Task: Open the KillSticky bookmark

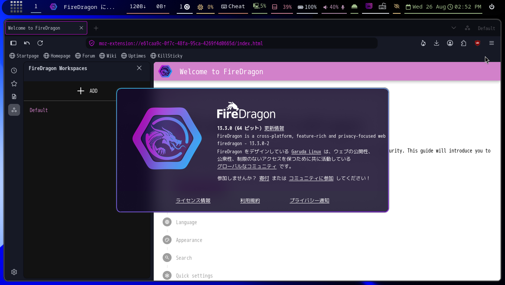Action: (166, 56)
